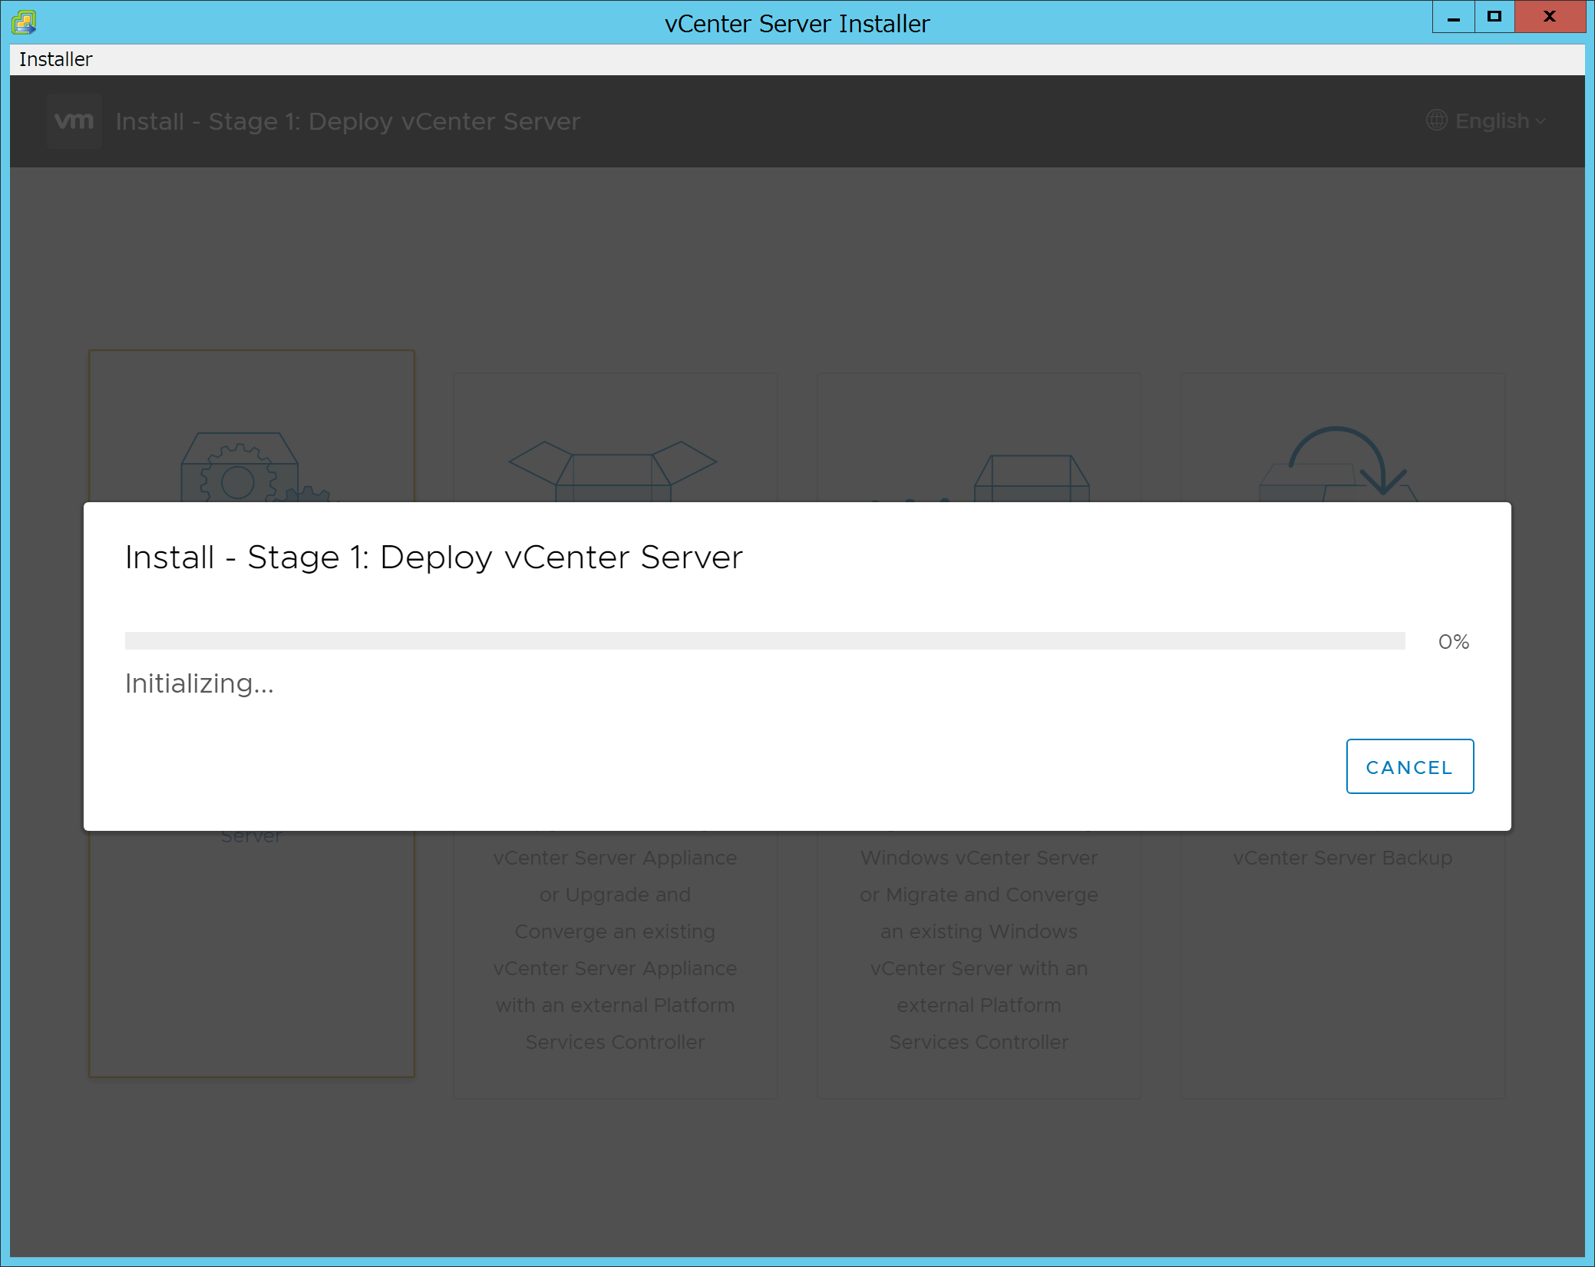Select the 'Initializing...' status text

click(200, 683)
